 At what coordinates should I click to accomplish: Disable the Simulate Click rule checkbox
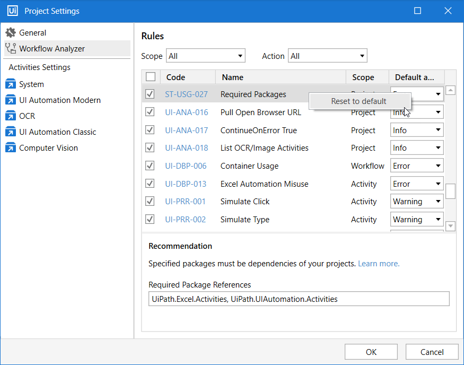point(150,201)
